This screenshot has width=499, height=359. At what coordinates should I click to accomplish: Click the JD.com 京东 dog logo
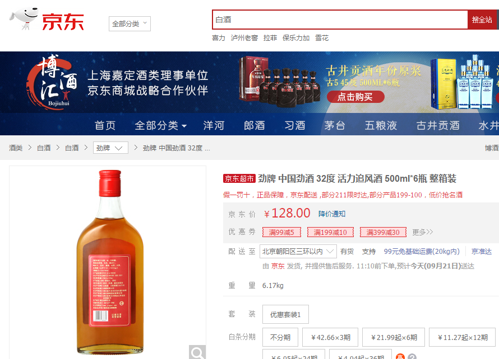(47, 20)
